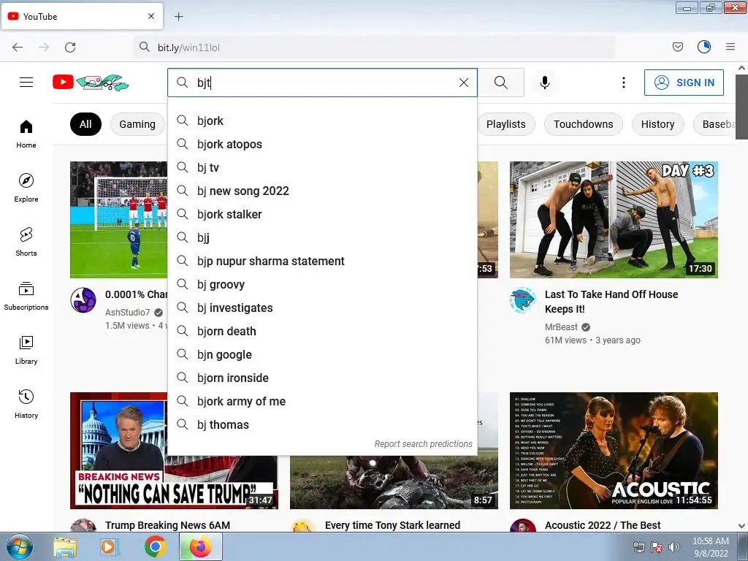Choose suggestion "bjorn death"
This screenshot has height=561, width=748.
tap(322, 331)
